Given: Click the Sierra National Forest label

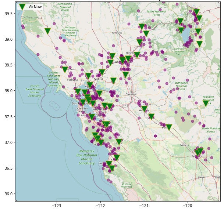Looking at the screenshot, I should tap(211, 130).
